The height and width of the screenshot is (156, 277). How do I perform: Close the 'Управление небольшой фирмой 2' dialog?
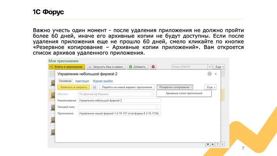pos(216,74)
